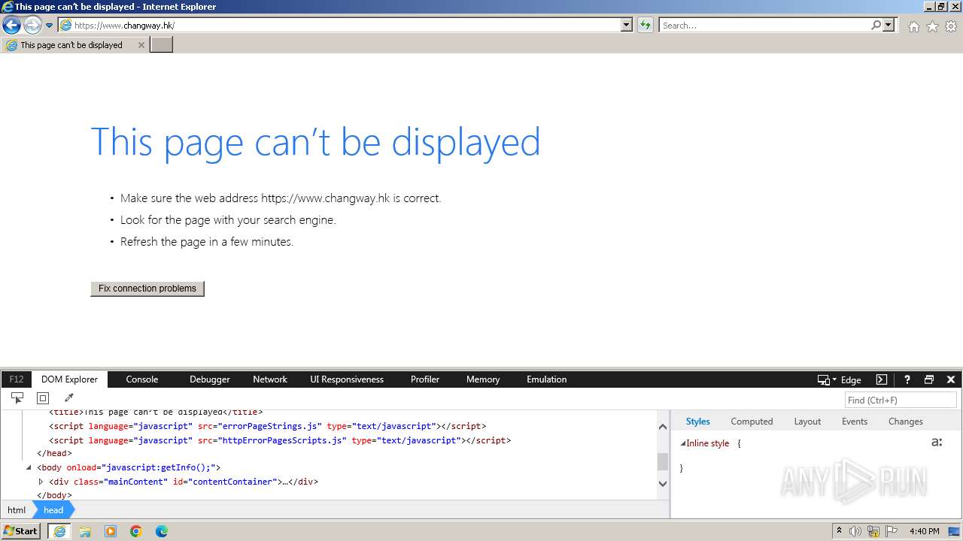Open the Edge document mode dropdown
963x541 pixels.
point(839,380)
